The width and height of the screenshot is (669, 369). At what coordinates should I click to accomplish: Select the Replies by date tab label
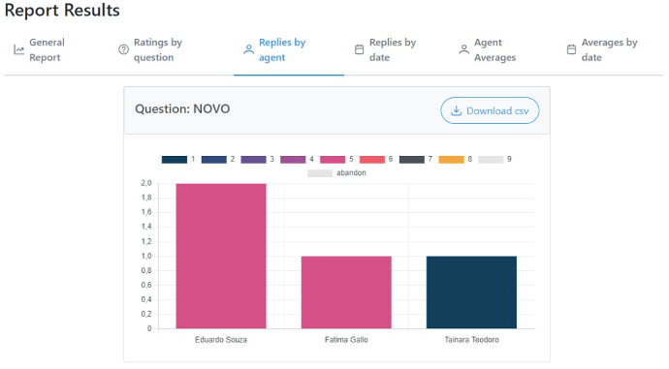point(393,49)
